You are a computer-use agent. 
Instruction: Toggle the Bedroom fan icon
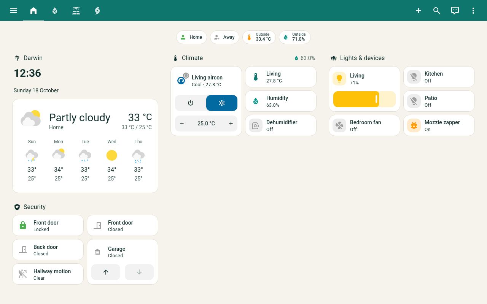point(339,125)
